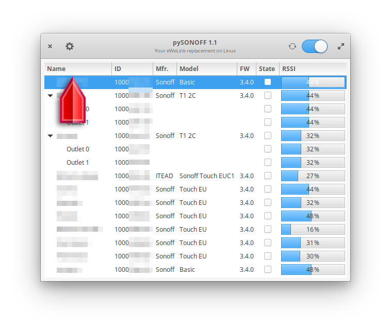The height and width of the screenshot is (329, 391).
Task: Toggle state checkbox of Touch EU 16% row
Action: (x=268, y=229)
